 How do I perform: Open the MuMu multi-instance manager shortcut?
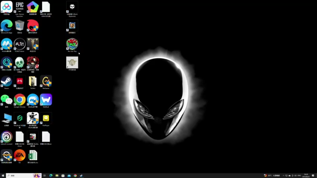click(x=33, y=100)
